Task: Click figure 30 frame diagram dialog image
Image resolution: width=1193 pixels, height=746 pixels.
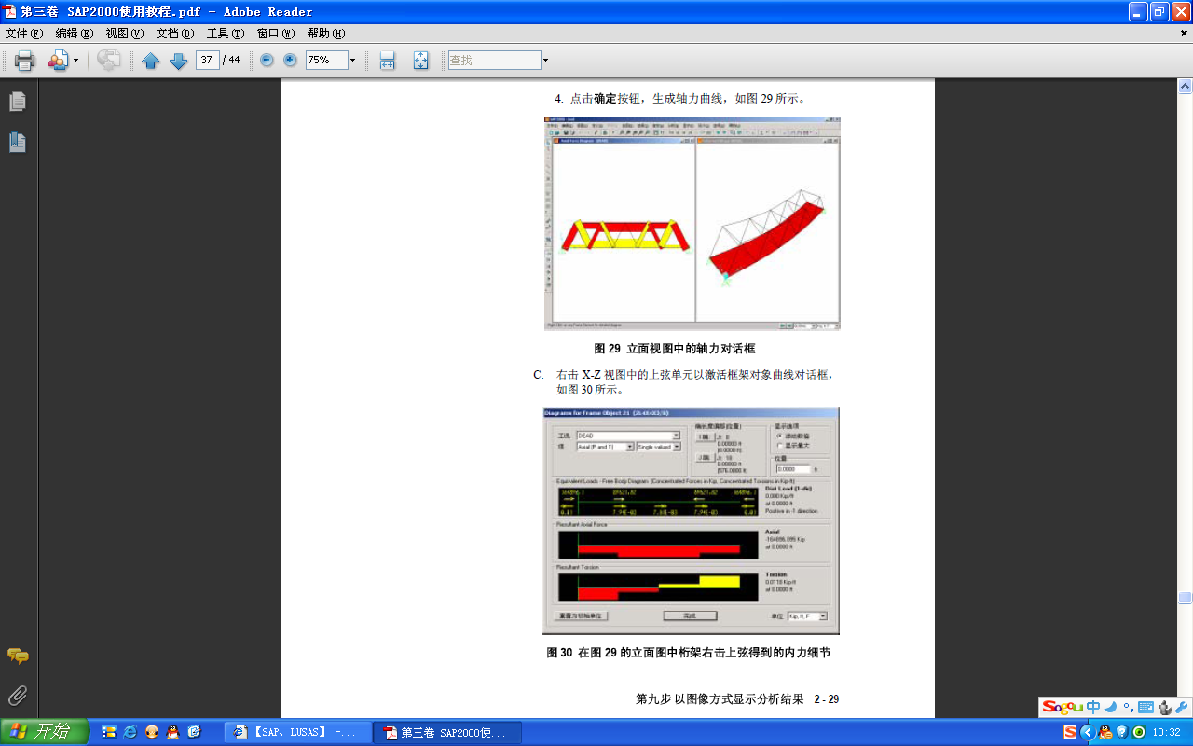Action: tap(691, 520)
